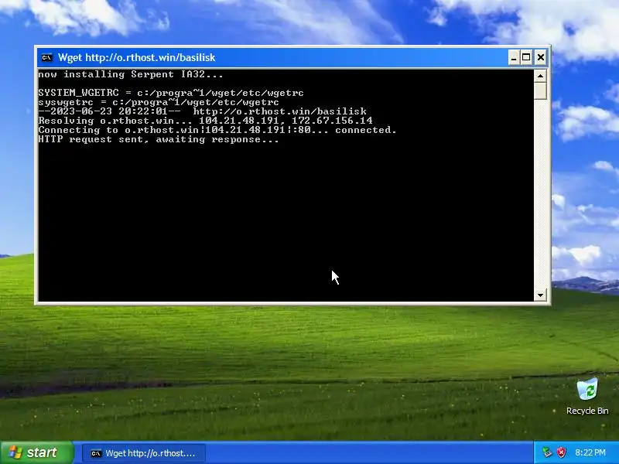This screenshot has width=619, height=464.
Task: Click the red security shield tray icon
Action: coord(562,452)
